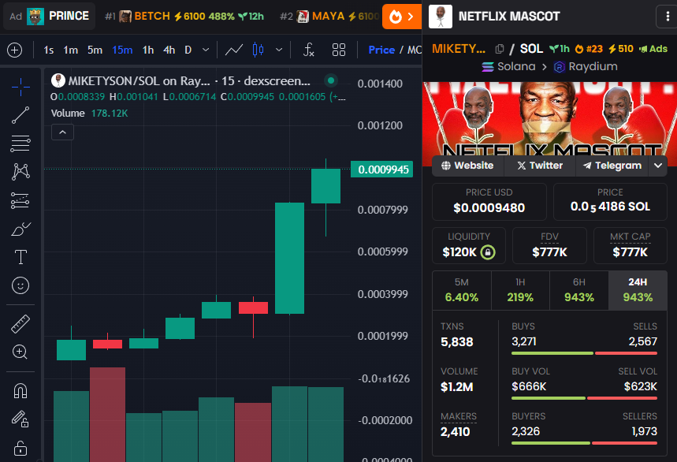Image resolution: width=677 pixels, height=462 pixels.
Task: Expand the timeframe dropdown arrow
Action: [x=206, y=50]
